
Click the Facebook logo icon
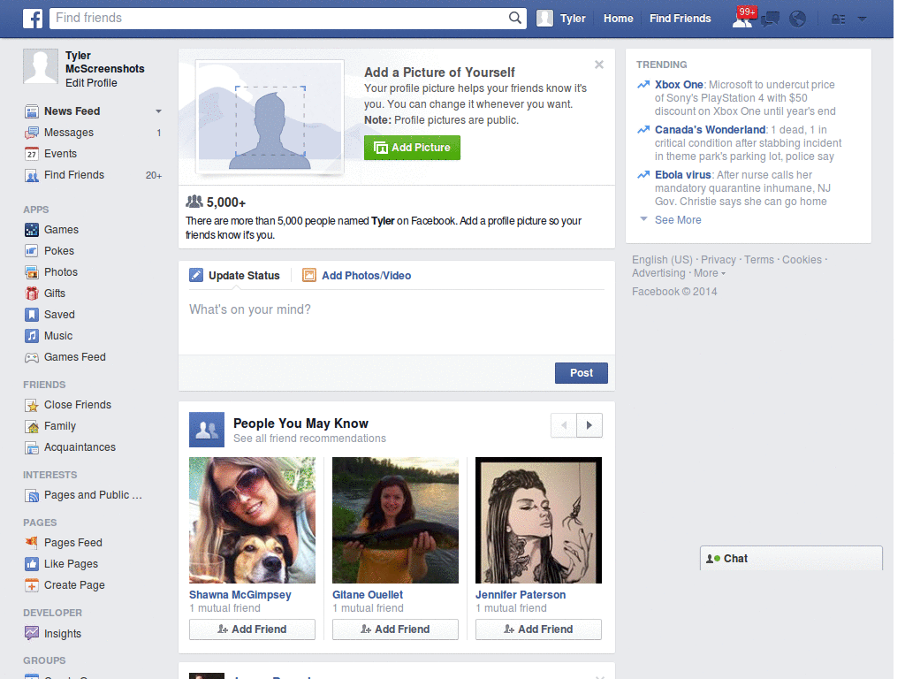33,19
